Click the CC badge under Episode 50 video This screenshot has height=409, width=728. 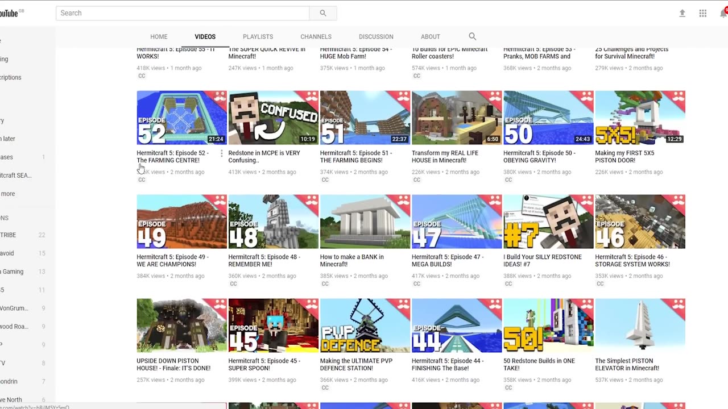[508, 180]
